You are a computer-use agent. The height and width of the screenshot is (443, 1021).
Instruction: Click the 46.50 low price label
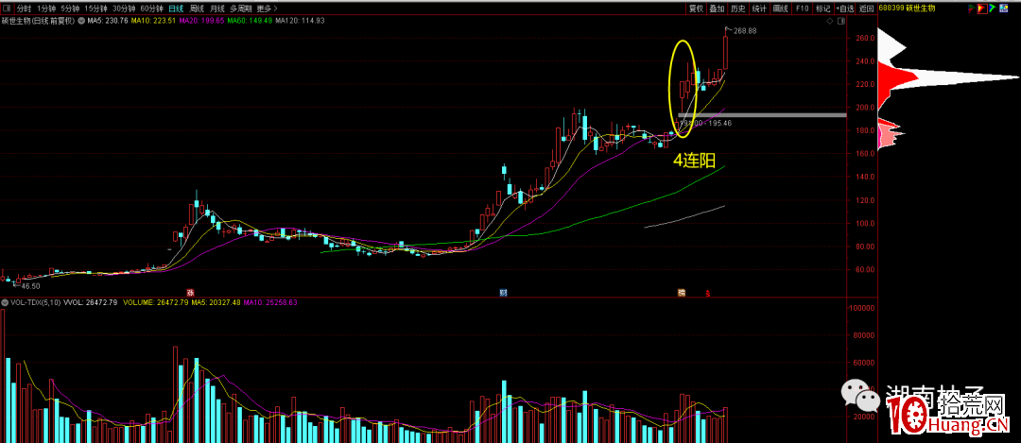click(30, 285)
